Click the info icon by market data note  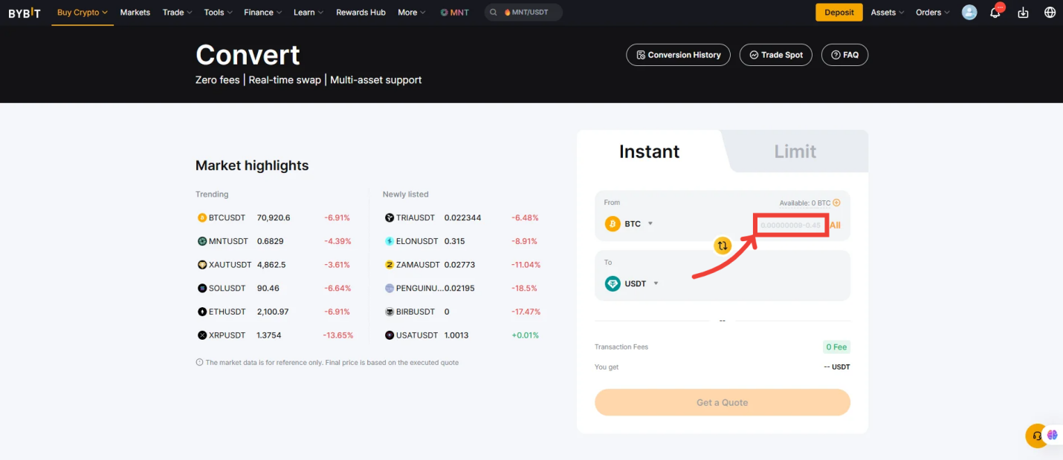(199, 363)
